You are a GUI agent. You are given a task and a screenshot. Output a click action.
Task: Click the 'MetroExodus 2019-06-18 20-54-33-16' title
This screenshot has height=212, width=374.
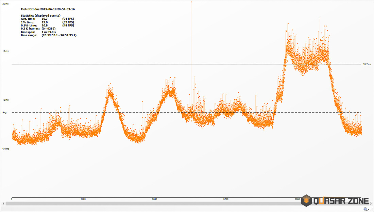(48, 9)
